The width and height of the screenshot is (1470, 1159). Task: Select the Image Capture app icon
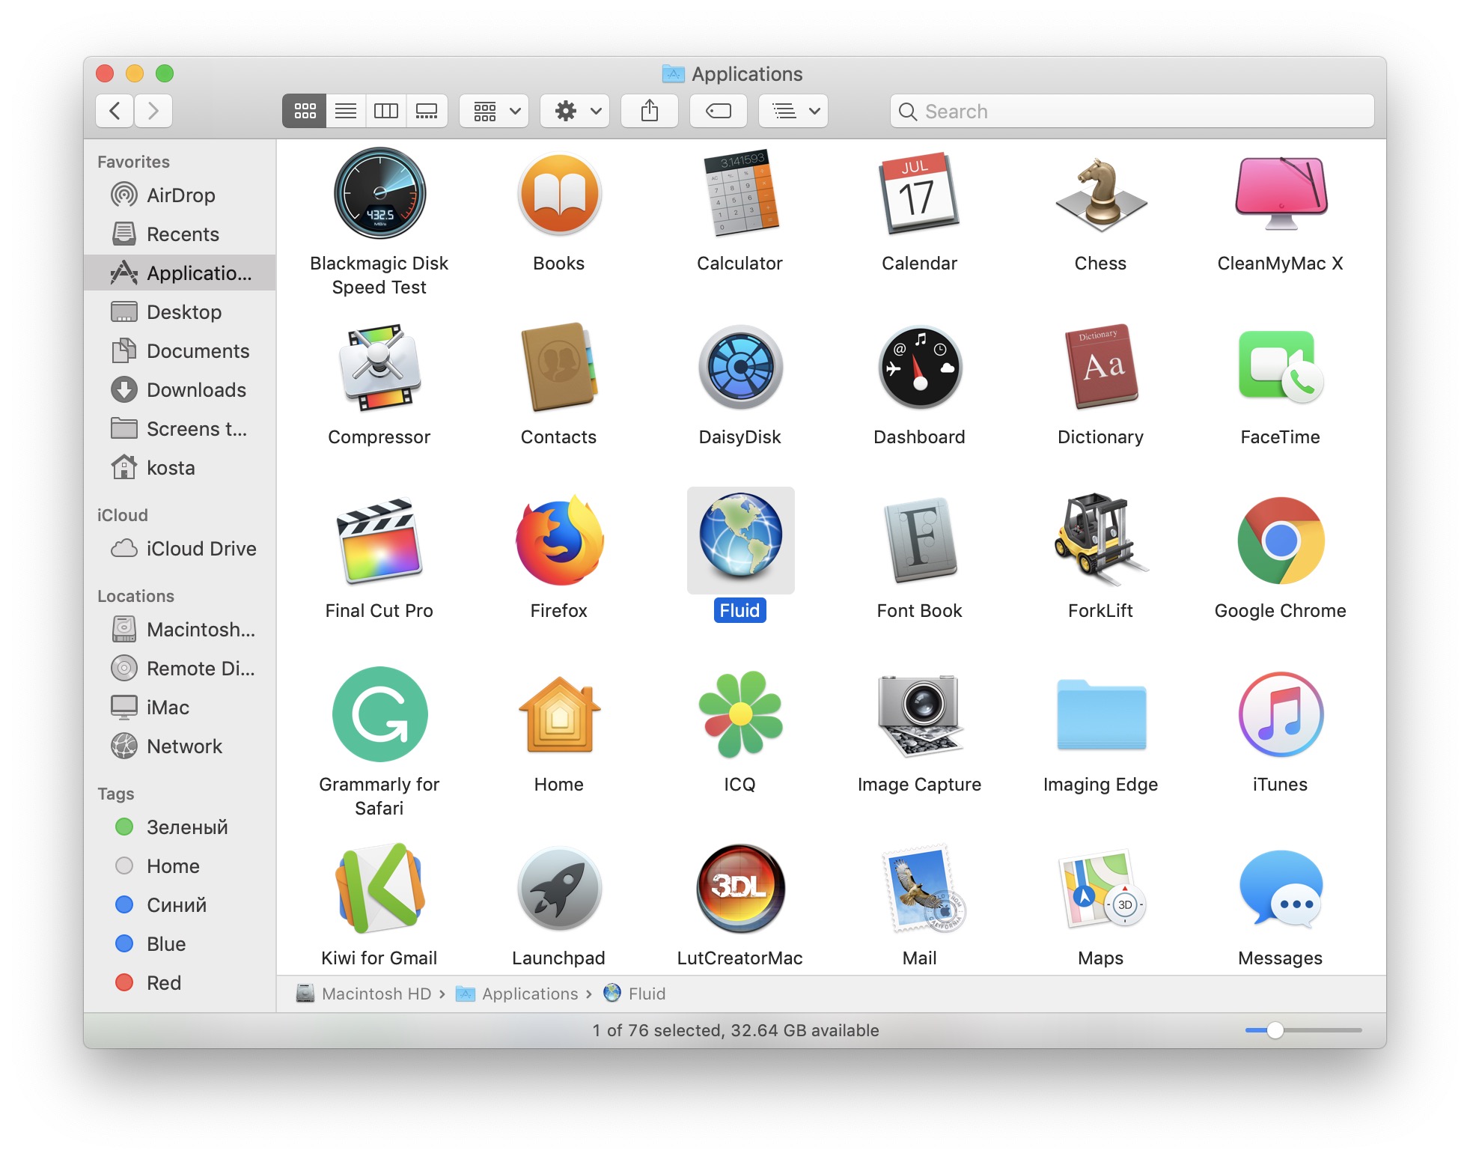tap(919, 714)
